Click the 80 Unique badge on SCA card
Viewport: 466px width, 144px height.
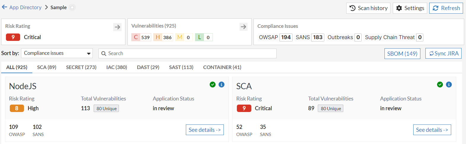331,108
